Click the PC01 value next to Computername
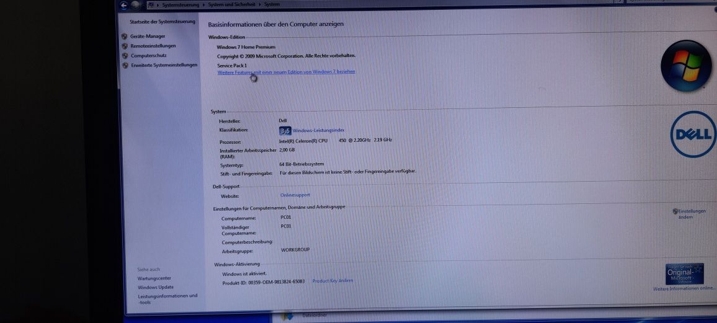The image size is (717, 323). tap(286, 218)
